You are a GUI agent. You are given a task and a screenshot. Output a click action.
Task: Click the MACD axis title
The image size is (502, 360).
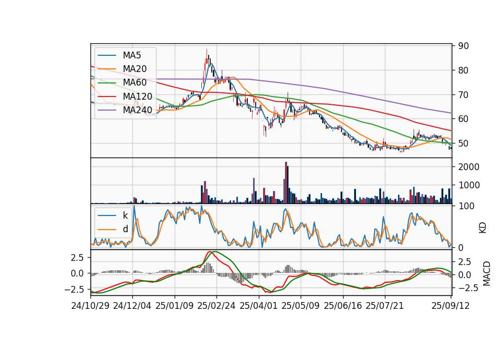[487, 273]
